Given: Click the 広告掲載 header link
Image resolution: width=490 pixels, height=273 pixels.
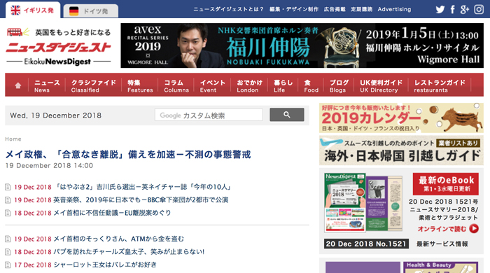Looking at the screenshot, I should pyautogui.click(x=335, y=9).
